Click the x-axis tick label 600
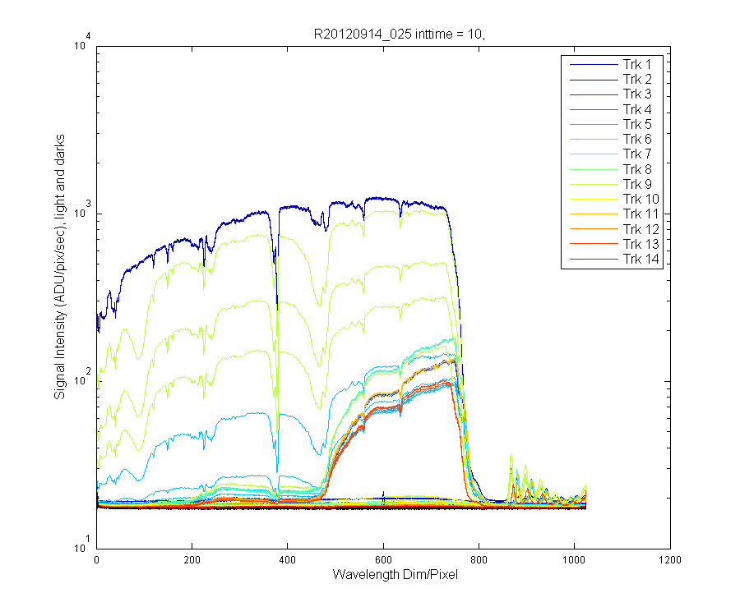 (383, 560)
